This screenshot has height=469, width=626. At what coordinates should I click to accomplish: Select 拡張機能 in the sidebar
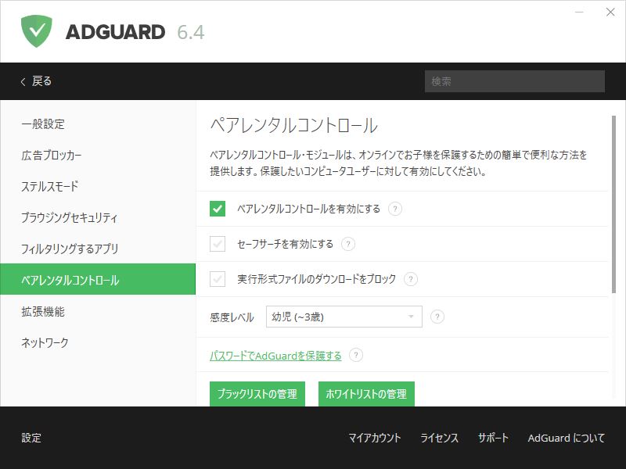point(98,311)
